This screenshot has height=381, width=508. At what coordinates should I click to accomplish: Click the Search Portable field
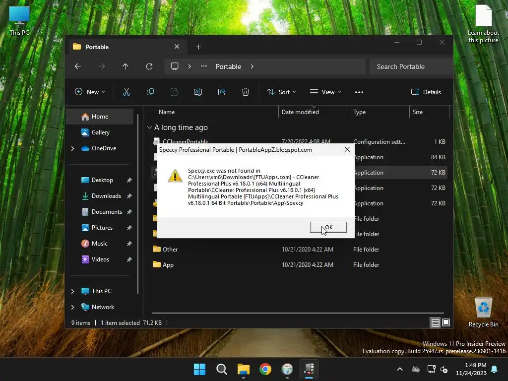tap(411, 66)
